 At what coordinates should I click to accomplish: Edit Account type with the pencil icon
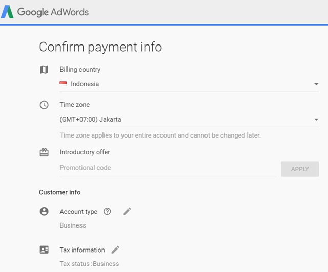tap(127, 211)
